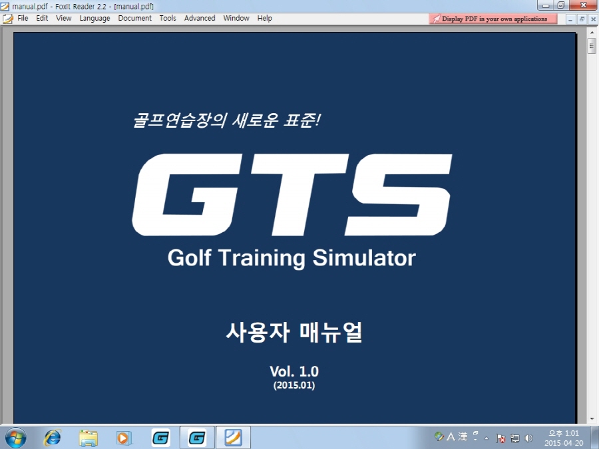Click the Show Desktop strip beside clock
The image size is (599, 449).
coord(595,438)
